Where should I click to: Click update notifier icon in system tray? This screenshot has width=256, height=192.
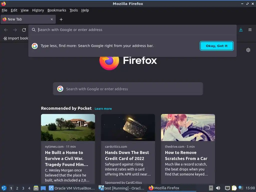(x=241, y=187)
